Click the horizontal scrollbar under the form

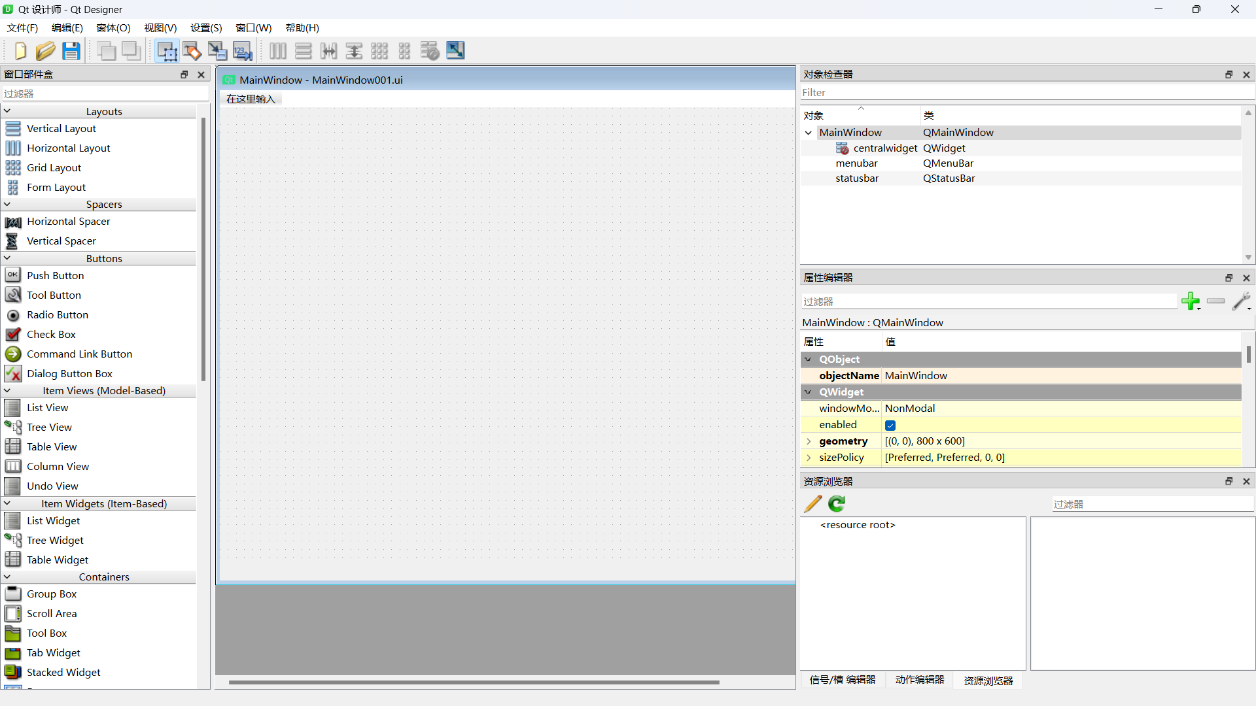tap(474, 682)
